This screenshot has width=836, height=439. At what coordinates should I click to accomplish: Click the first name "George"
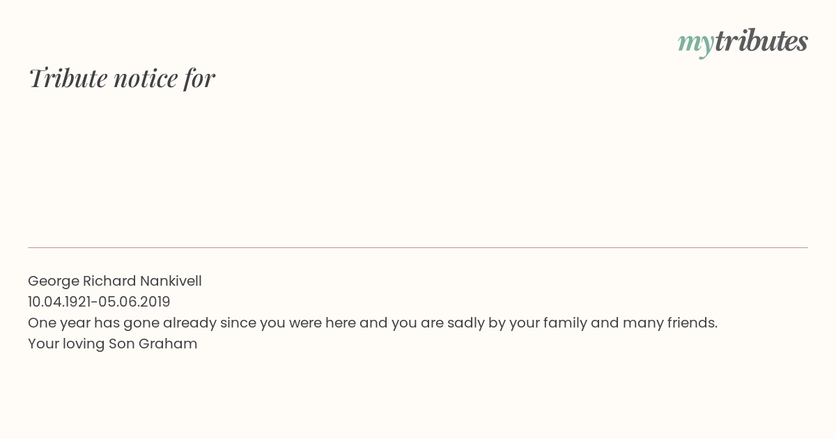click(x=53, y=282)
